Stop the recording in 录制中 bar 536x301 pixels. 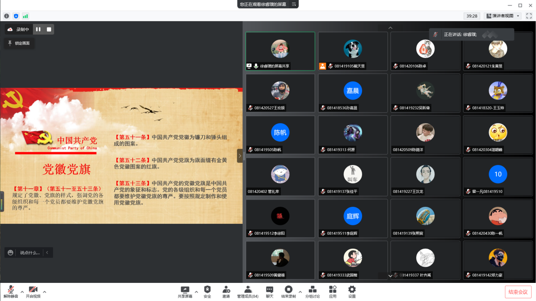click(x=49, y=29)
